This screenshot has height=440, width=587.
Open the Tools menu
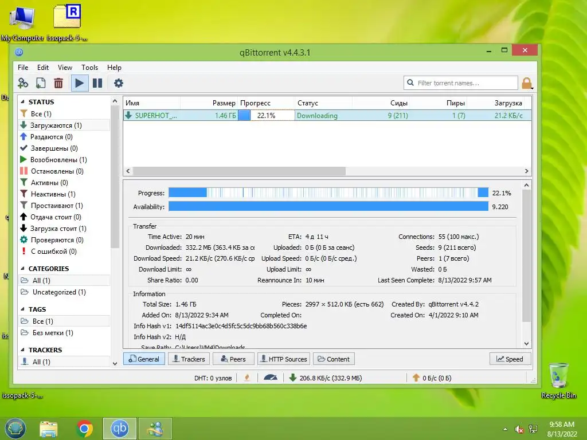tap(89, 68)
